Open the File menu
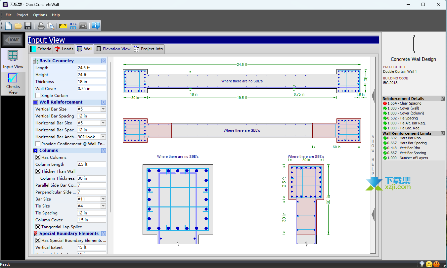The image size is (447, 268). pos(9,15)
